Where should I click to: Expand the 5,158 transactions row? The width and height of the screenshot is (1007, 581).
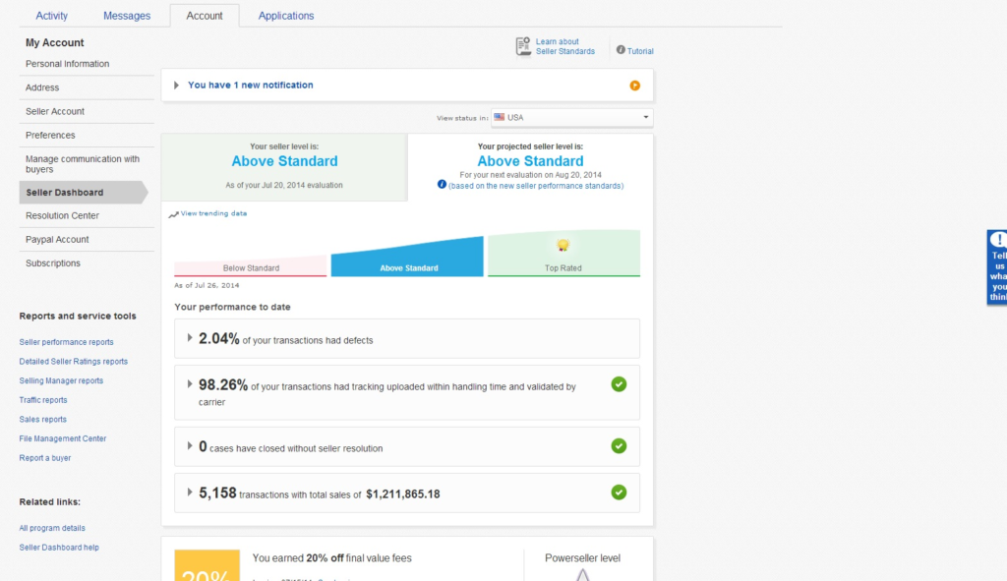pos(190,492)
